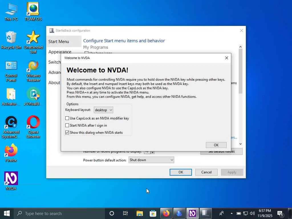Open the Windows Start button

point(7,213)
